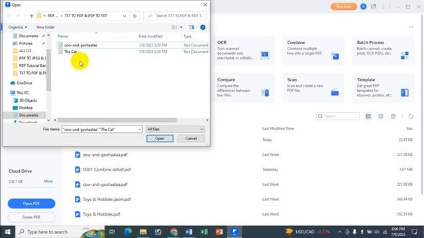
Task: Toggle the preview pane icon
Action: (x=191, y=27)
